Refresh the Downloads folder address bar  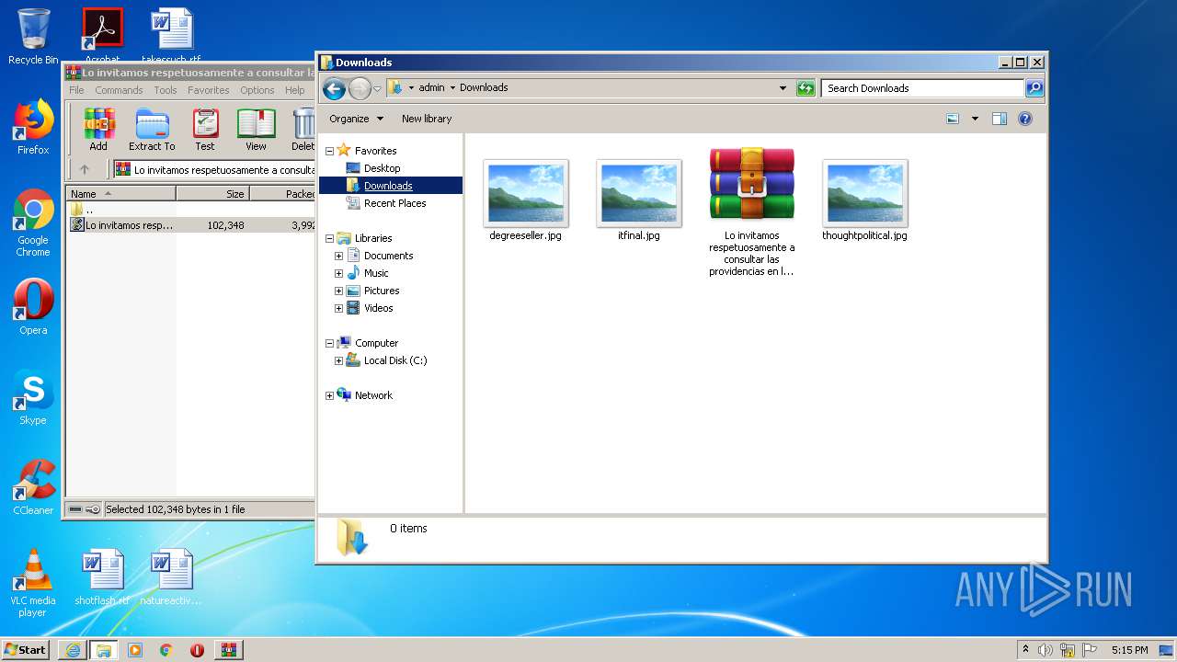pos(806,88)
